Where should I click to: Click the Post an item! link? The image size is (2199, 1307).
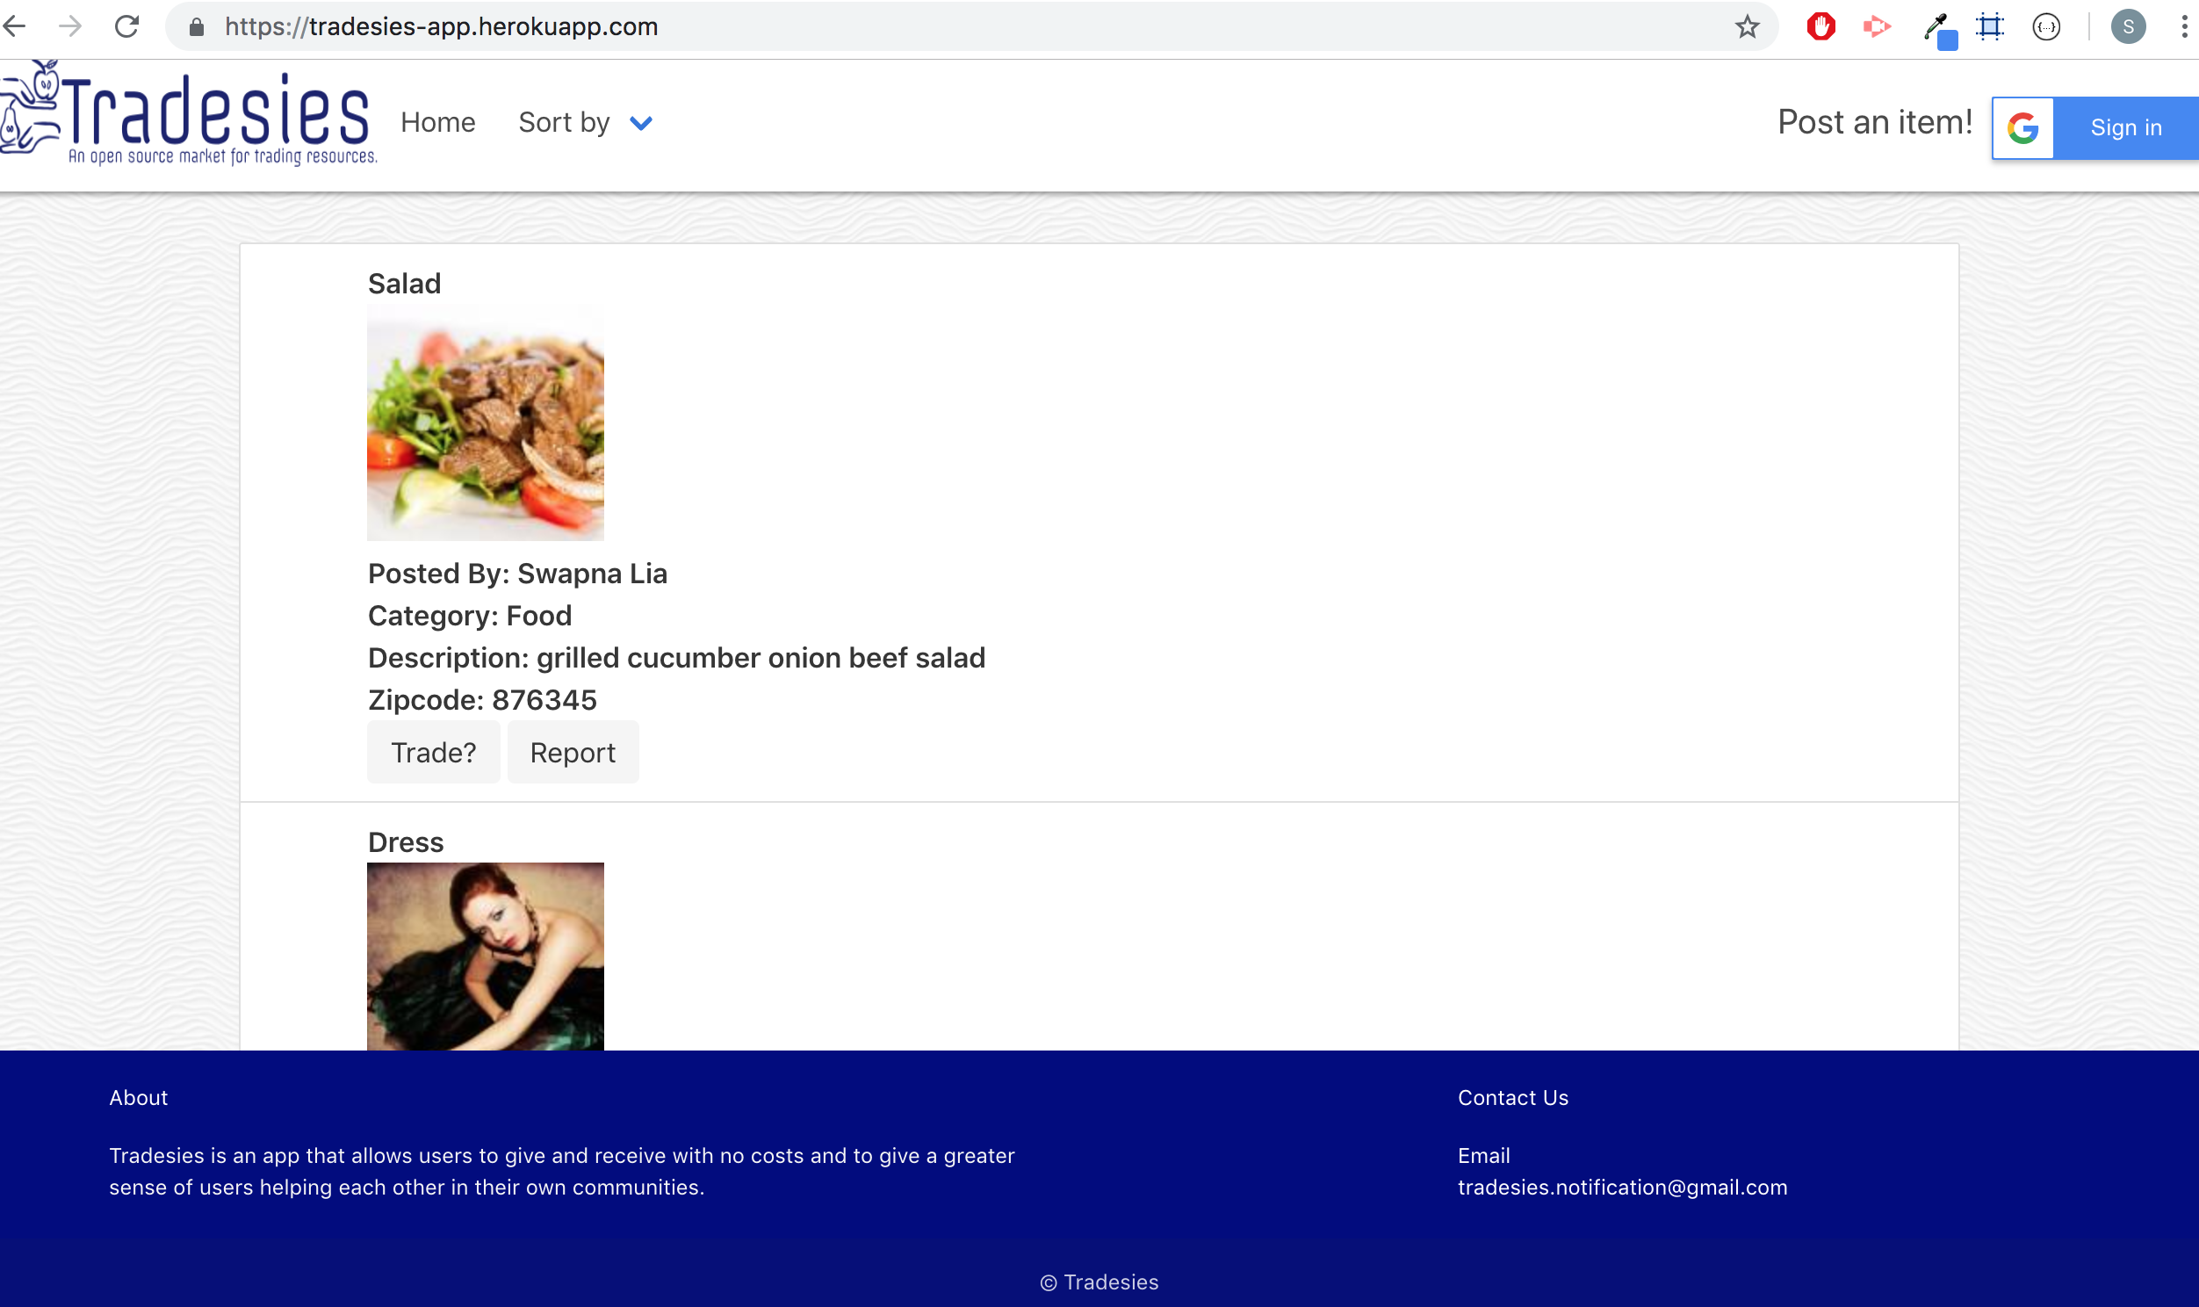[x=1875, y=122]
